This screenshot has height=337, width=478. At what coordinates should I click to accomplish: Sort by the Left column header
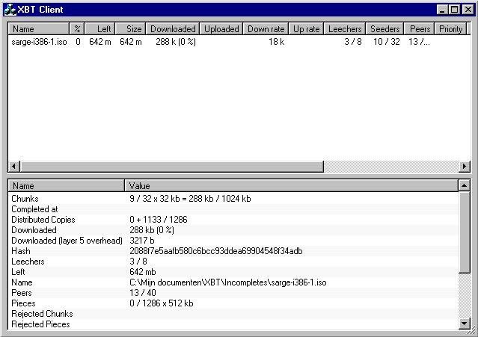tap(100, 29)
